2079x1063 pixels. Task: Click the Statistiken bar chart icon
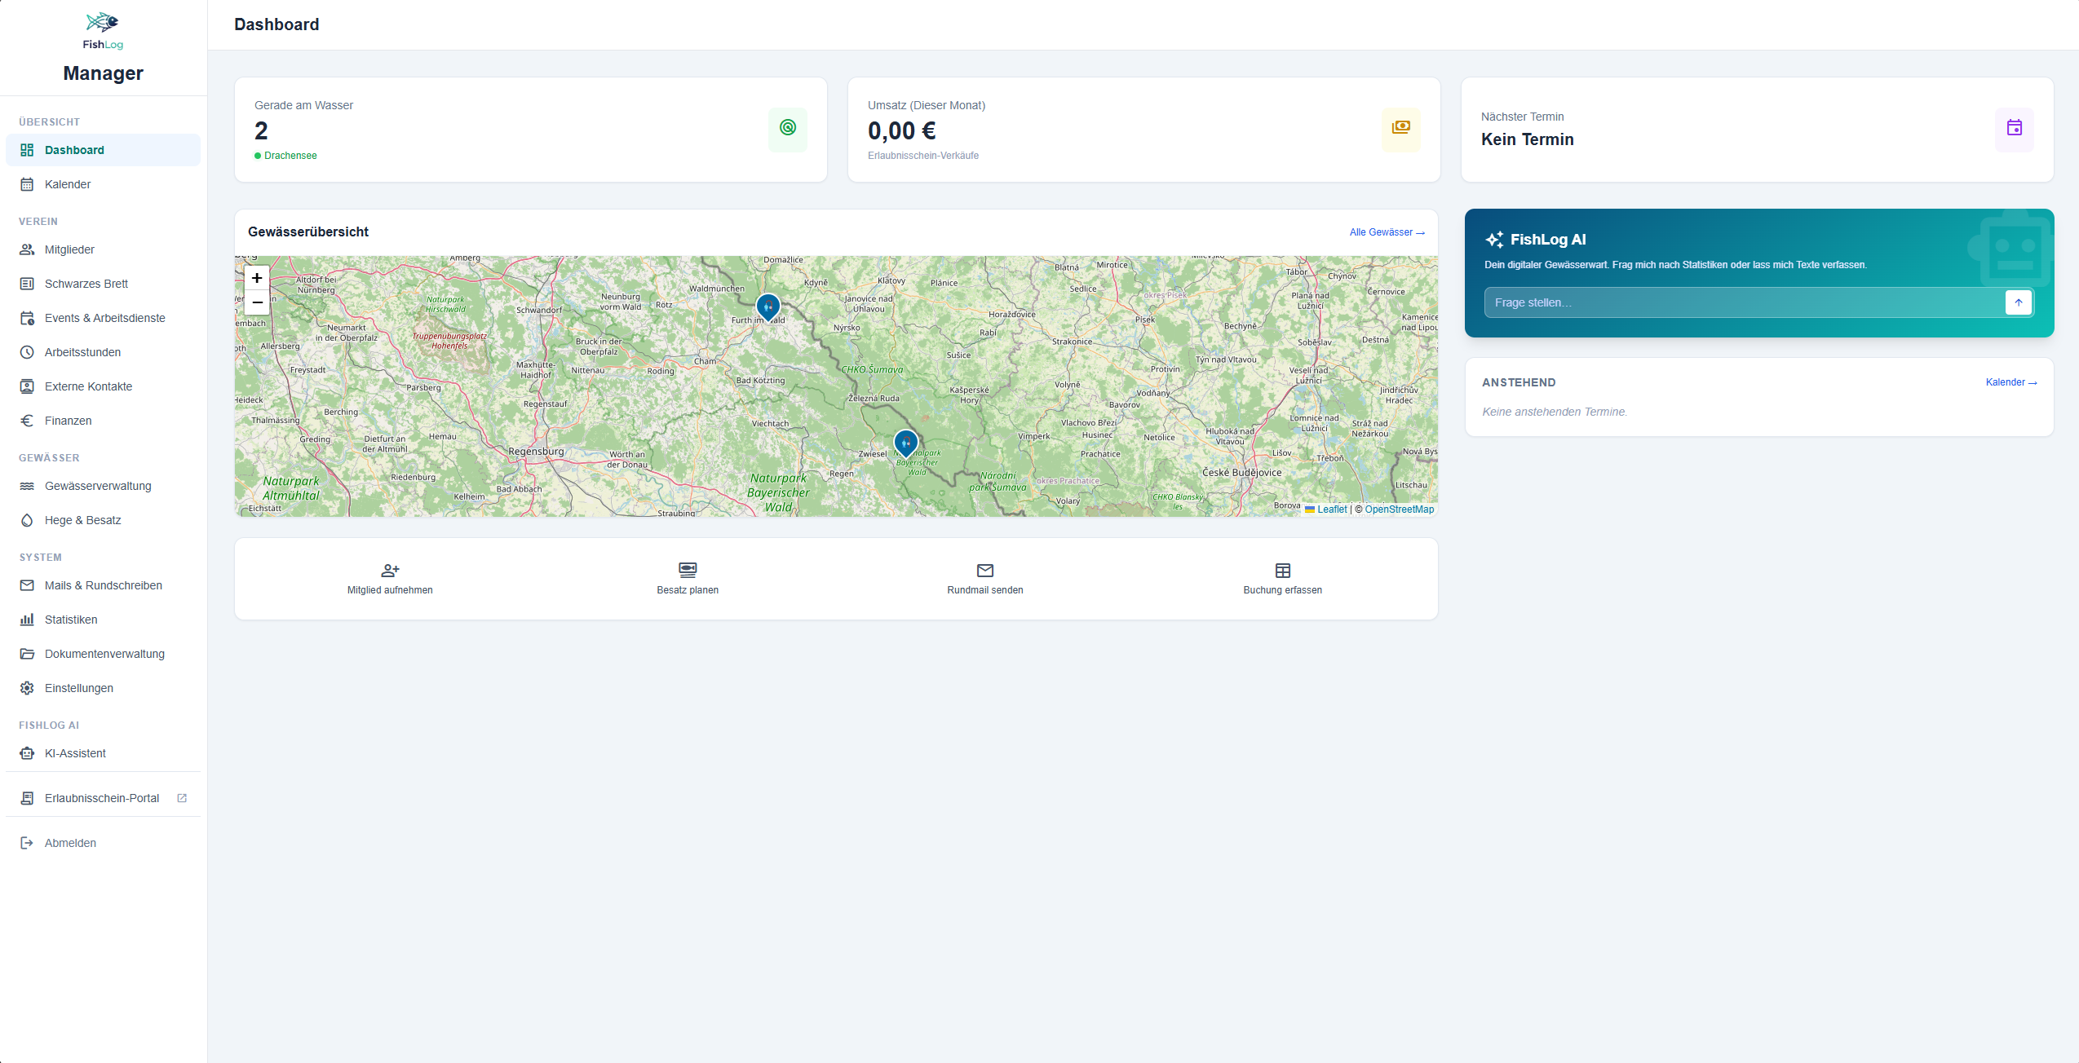27,620
